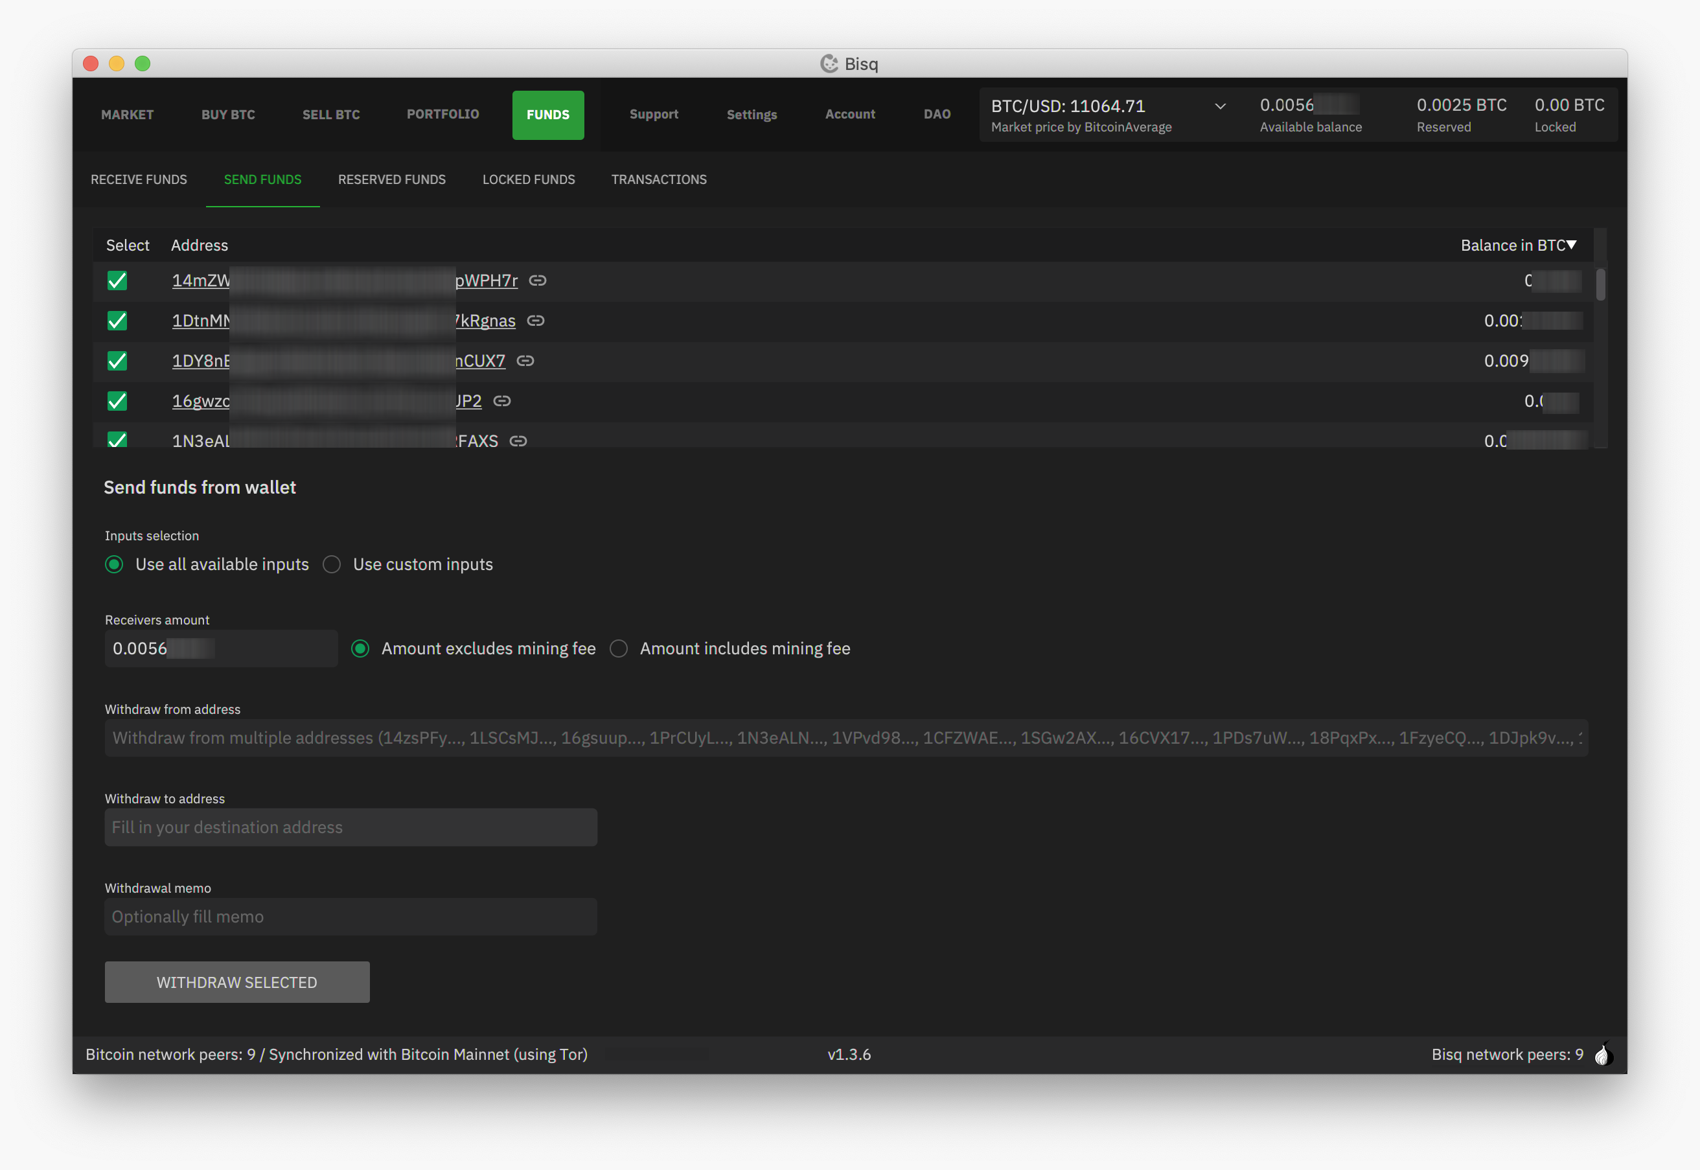
Task: Open address link starting 1DY8nE
Action: pos(338,361)
